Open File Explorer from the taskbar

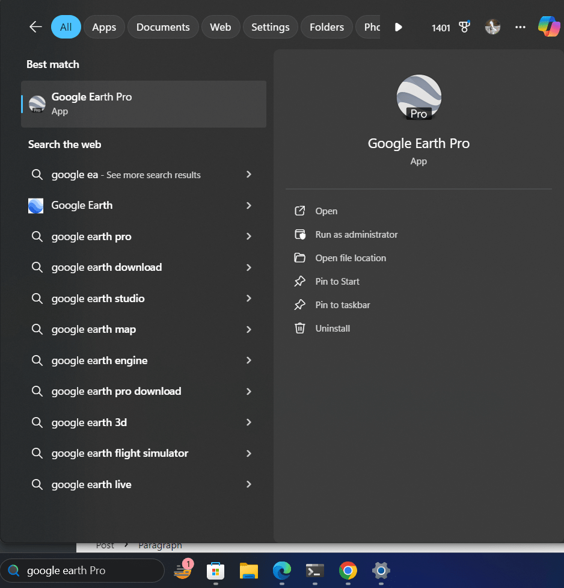point(249,571)
